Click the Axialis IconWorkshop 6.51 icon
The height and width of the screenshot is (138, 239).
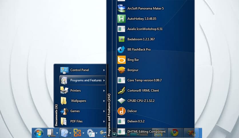tap(122, 29)
